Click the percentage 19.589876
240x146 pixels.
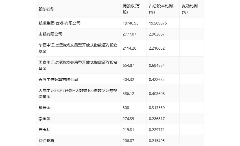(x=158, y=23)
